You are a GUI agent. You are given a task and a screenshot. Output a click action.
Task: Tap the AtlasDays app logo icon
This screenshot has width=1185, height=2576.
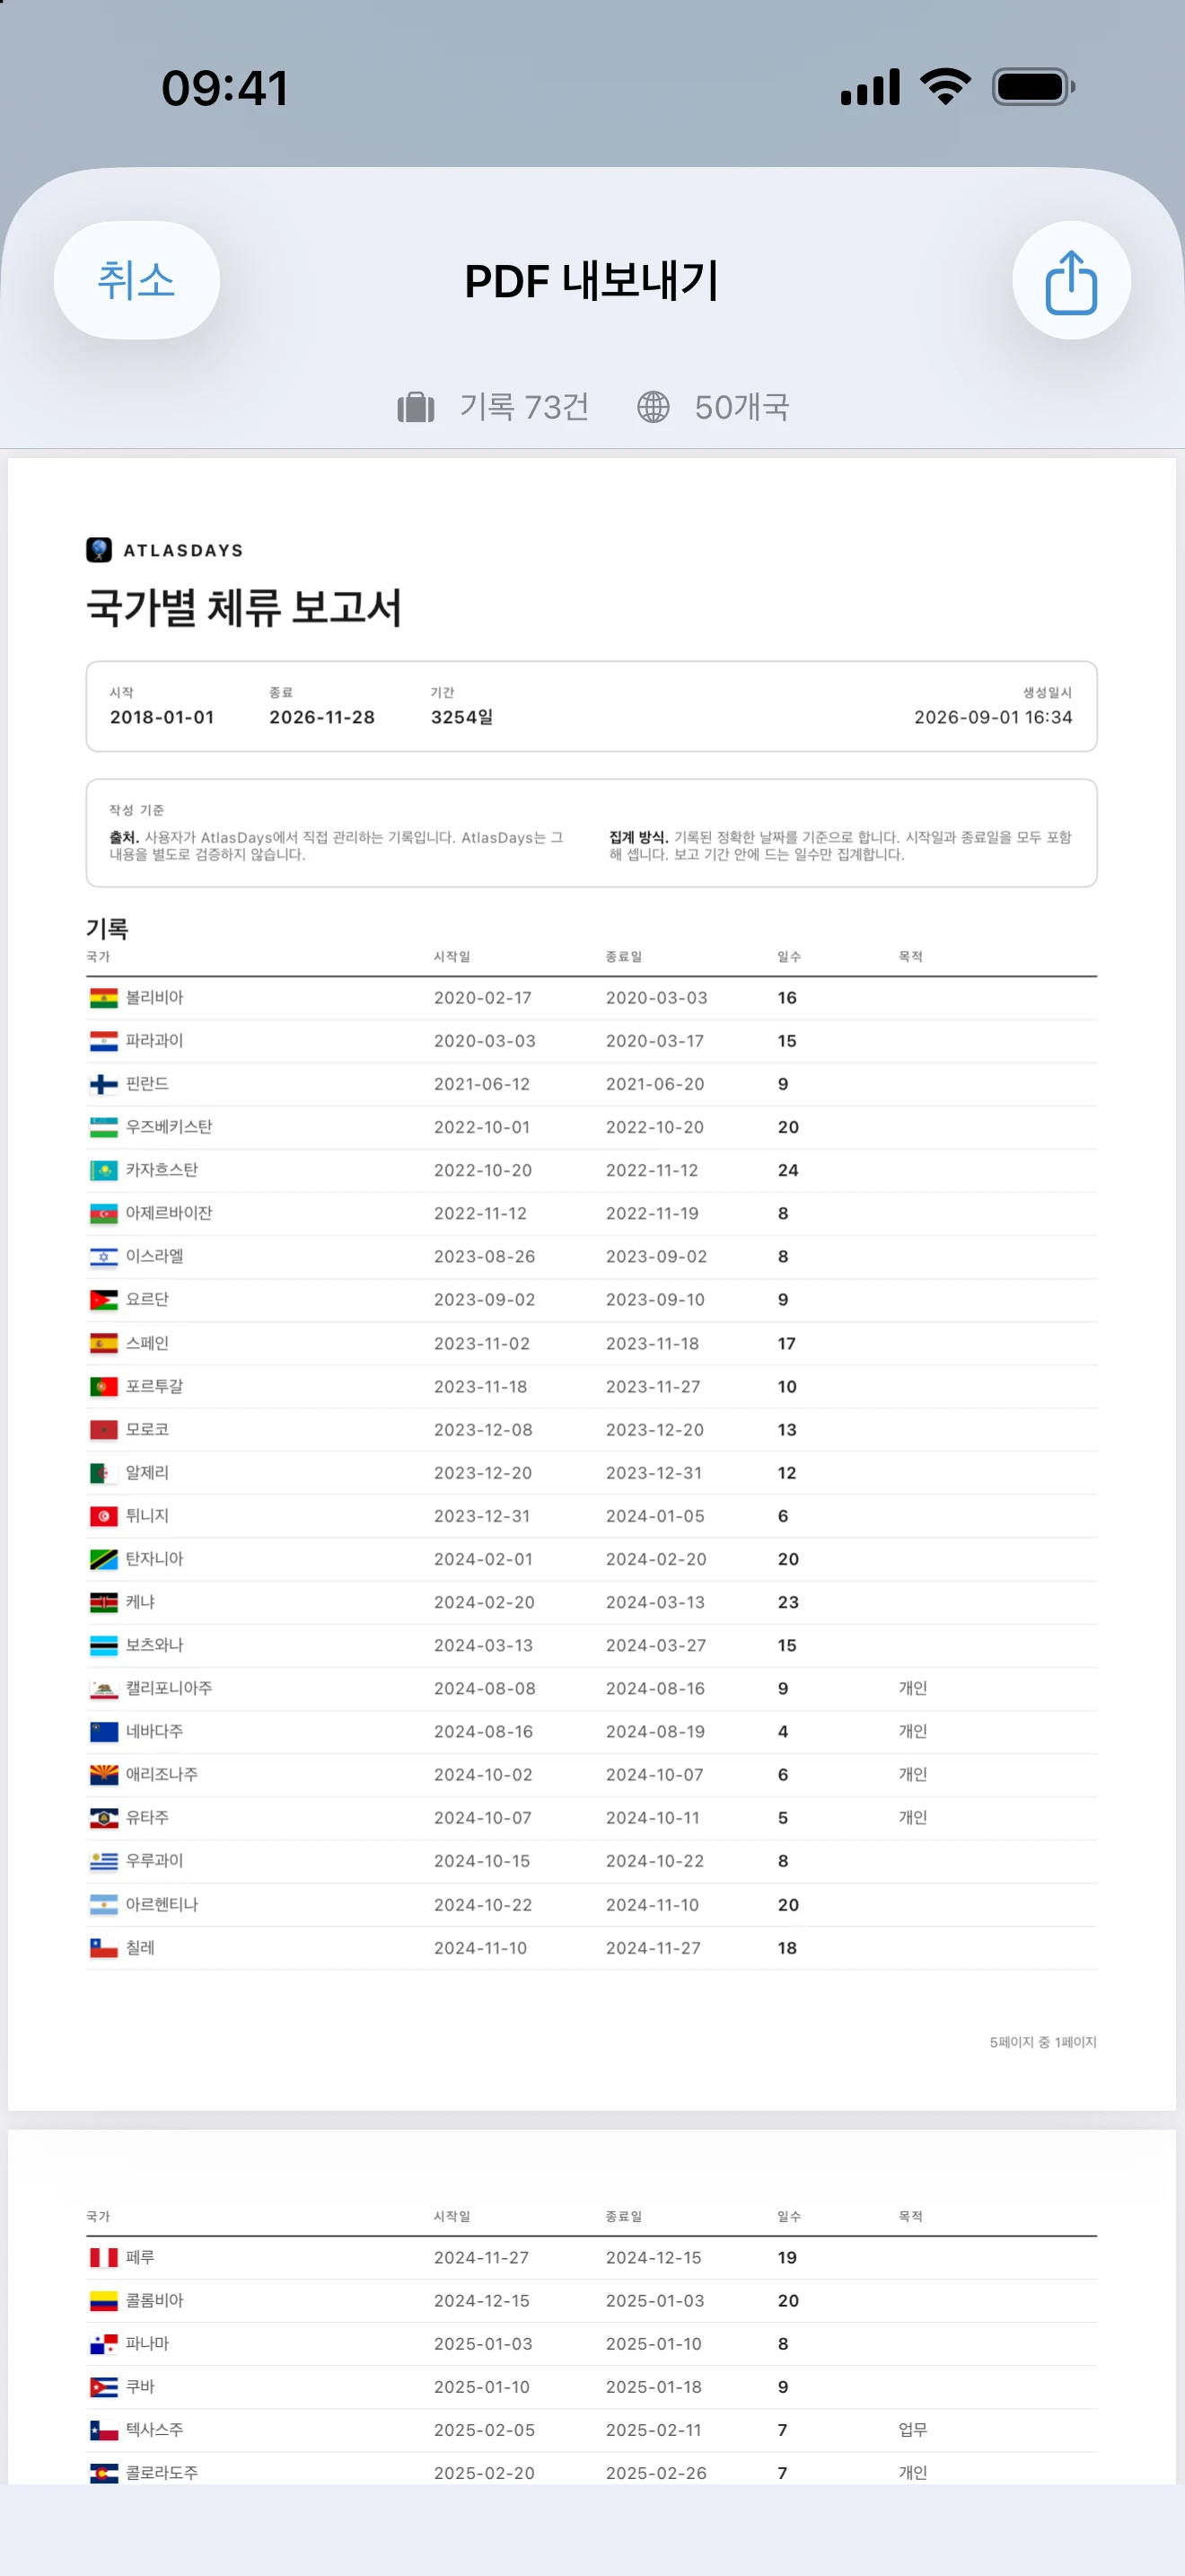pos(99,550)
